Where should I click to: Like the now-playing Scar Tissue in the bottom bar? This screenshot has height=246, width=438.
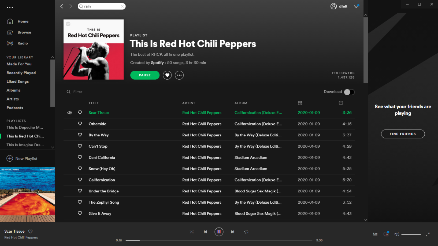tap(30, 231)
